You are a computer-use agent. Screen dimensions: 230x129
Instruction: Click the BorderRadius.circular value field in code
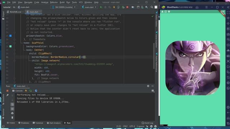pos(83,57)
